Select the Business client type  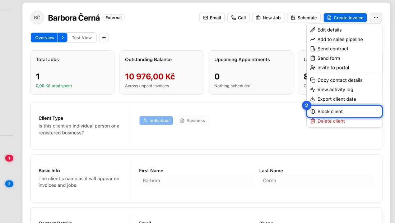[x=192, y=120]
